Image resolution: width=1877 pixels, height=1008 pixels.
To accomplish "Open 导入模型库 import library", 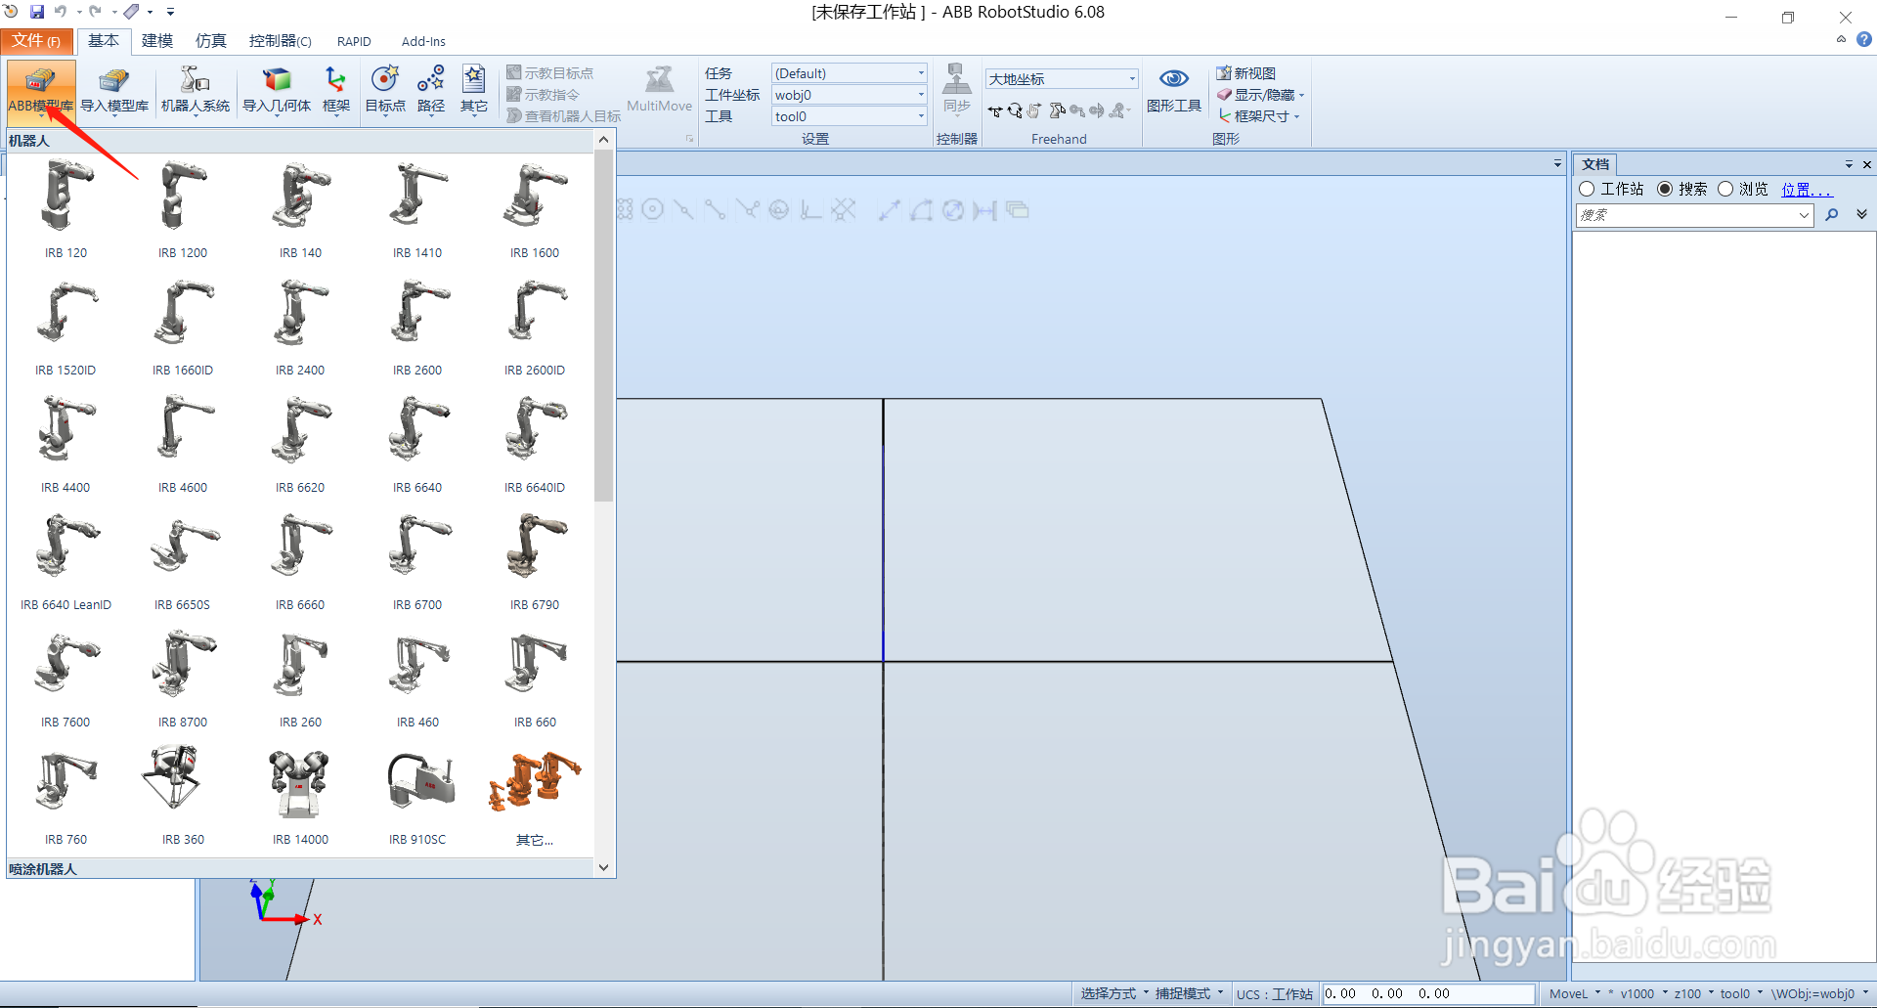I will [x=114, y=92].
